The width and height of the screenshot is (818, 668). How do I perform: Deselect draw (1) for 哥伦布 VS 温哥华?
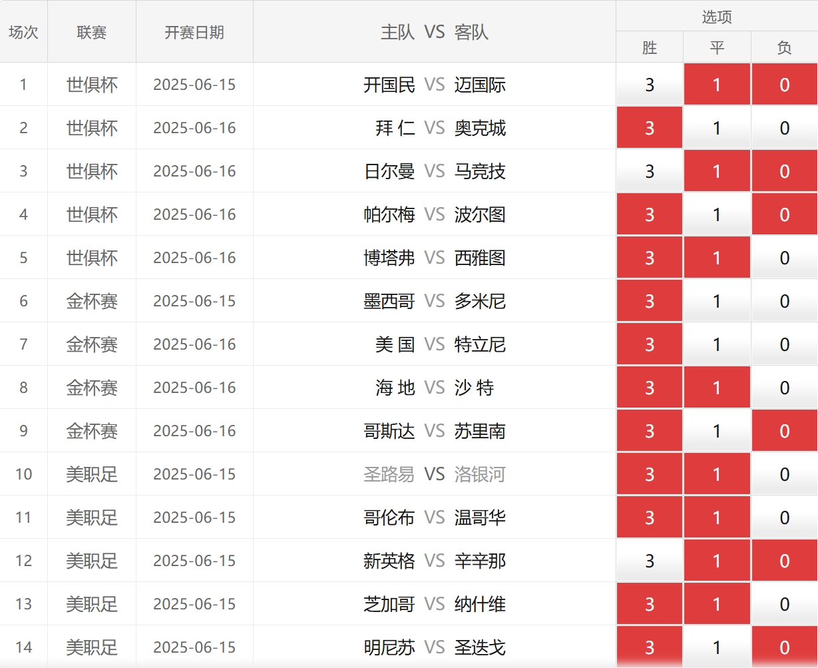tap(717, 517)
